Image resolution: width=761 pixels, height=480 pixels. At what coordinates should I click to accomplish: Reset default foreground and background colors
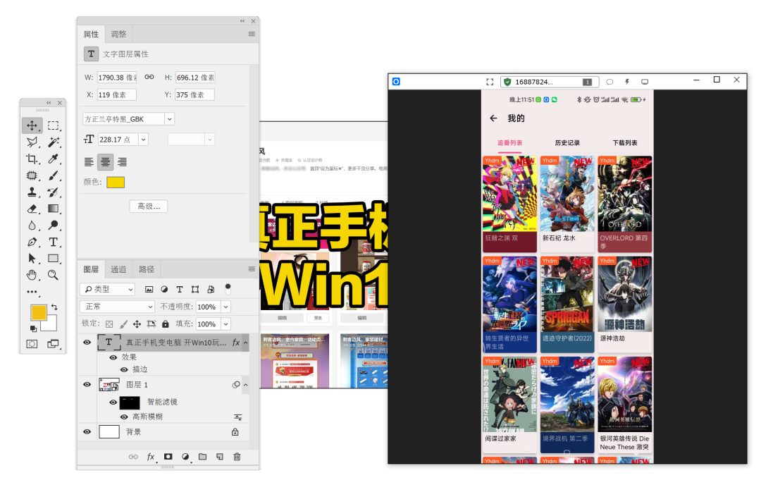(33, 328)
